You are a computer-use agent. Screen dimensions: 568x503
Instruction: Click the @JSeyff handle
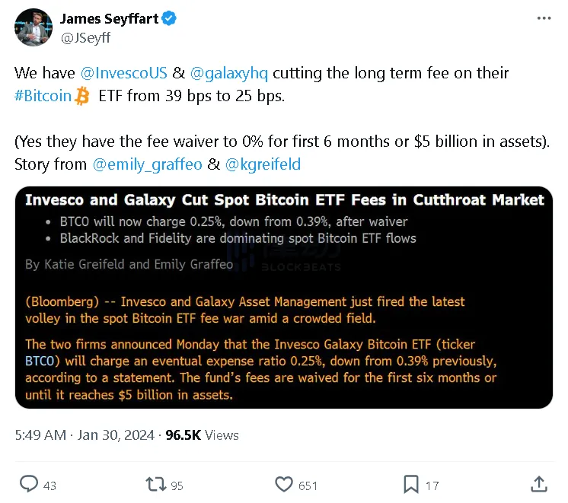click(84, 35)
